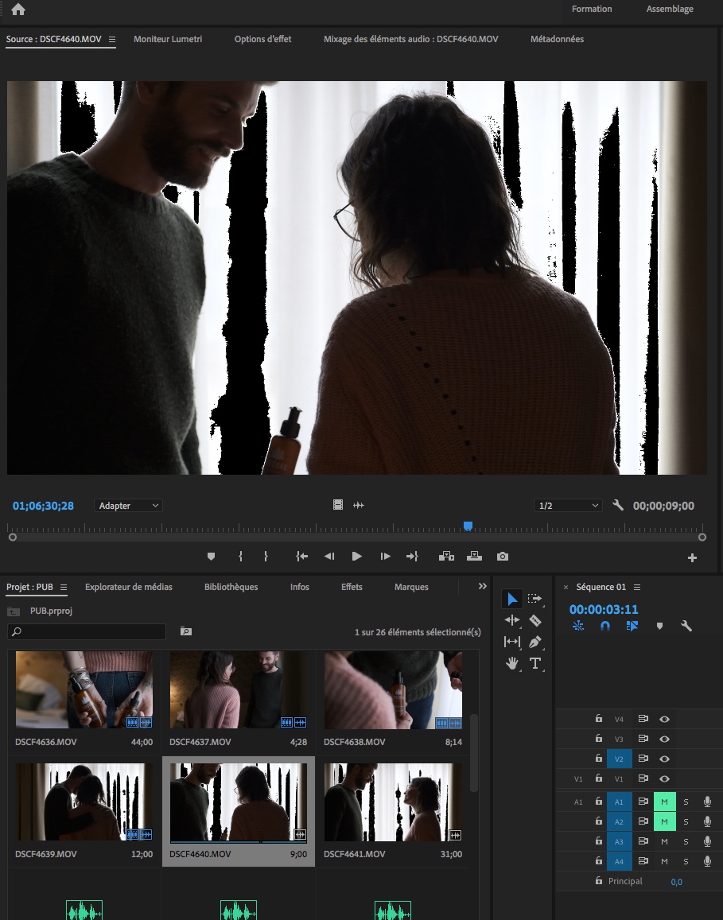
Task: Open Source monitor settings wrench
Action: (x=617, y=505)
